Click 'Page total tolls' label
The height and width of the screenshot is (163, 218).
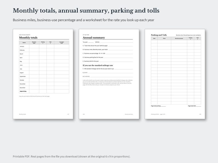point(192,106)
